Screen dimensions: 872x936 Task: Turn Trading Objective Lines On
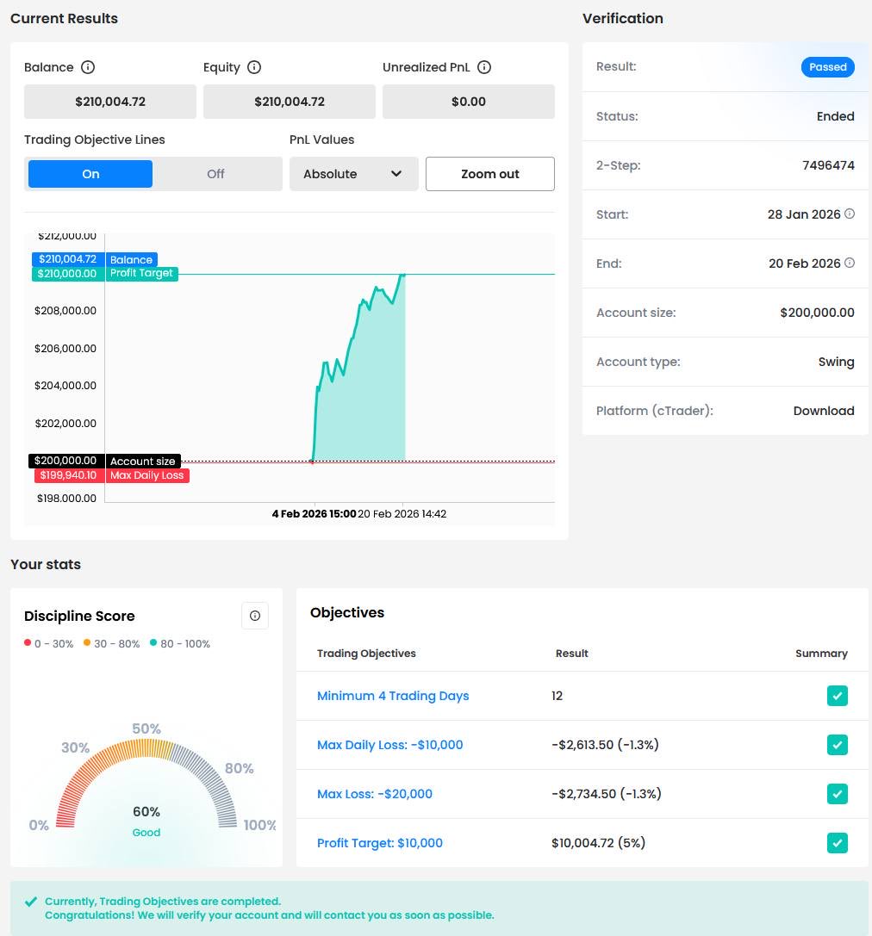point(90,174)
